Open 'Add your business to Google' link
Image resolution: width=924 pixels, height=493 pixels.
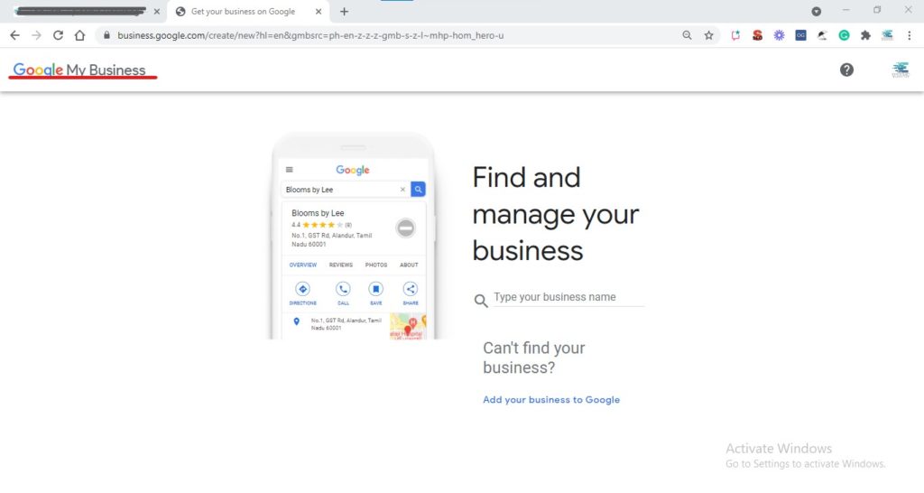[551, 400]
